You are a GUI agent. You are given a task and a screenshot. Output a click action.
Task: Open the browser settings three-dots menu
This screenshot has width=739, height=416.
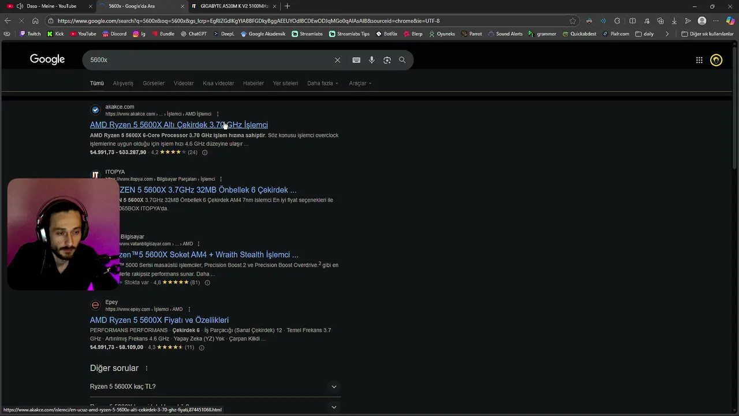[x=716, y=21]
